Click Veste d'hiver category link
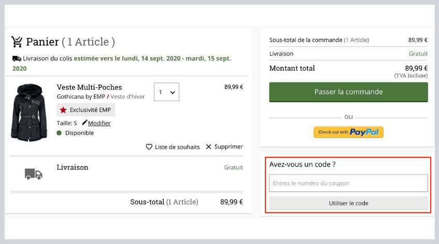The image size is (439, 244). (x=128, y=97)
